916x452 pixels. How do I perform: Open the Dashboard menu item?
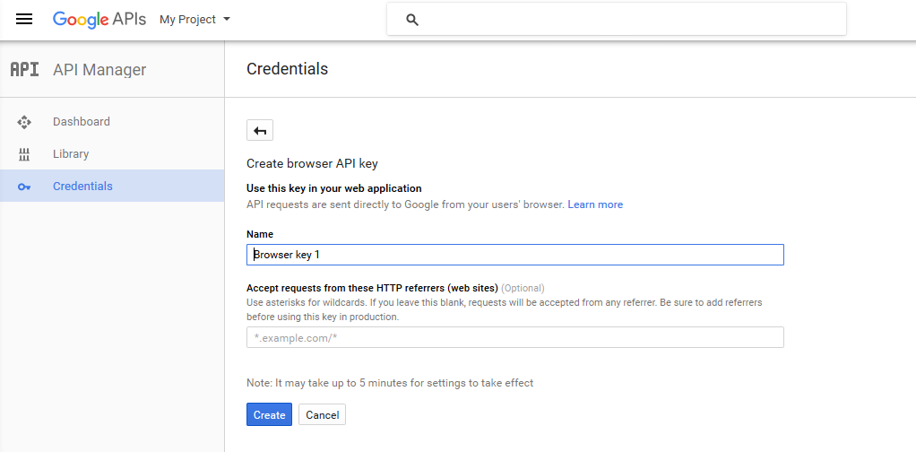coord(82,122)
